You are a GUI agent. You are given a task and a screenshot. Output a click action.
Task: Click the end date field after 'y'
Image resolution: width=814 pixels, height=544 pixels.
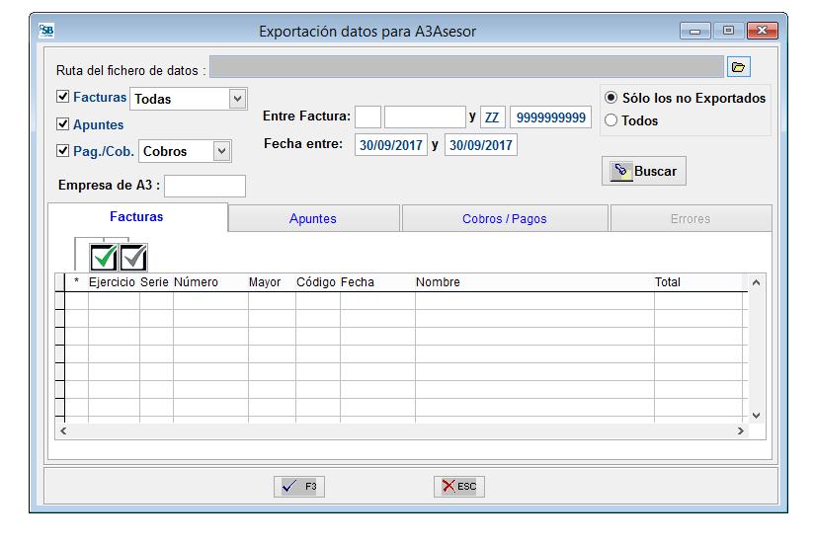pos(481,145)
